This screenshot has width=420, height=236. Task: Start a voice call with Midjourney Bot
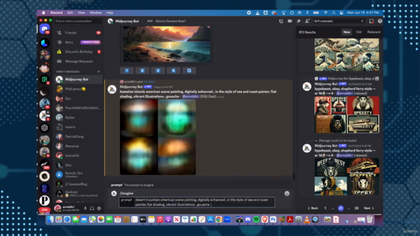[281, 21]
